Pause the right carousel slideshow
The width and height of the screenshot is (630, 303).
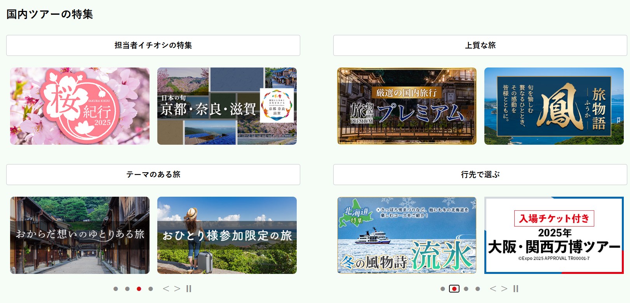coord(516,289)
